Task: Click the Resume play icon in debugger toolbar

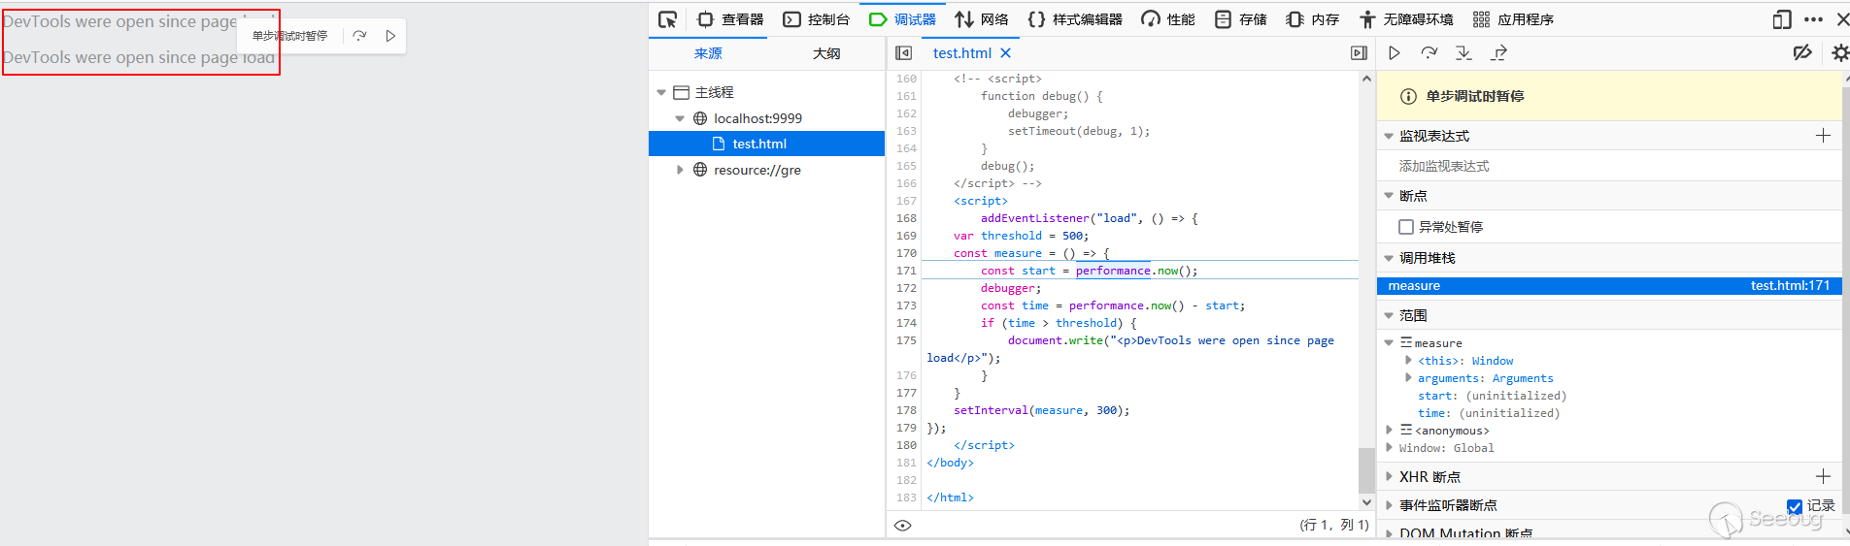Action: coord(1395,53)
